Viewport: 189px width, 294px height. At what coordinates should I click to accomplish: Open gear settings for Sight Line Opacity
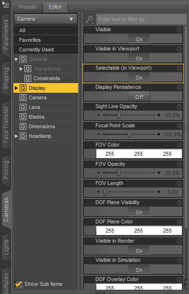point(179,107)
